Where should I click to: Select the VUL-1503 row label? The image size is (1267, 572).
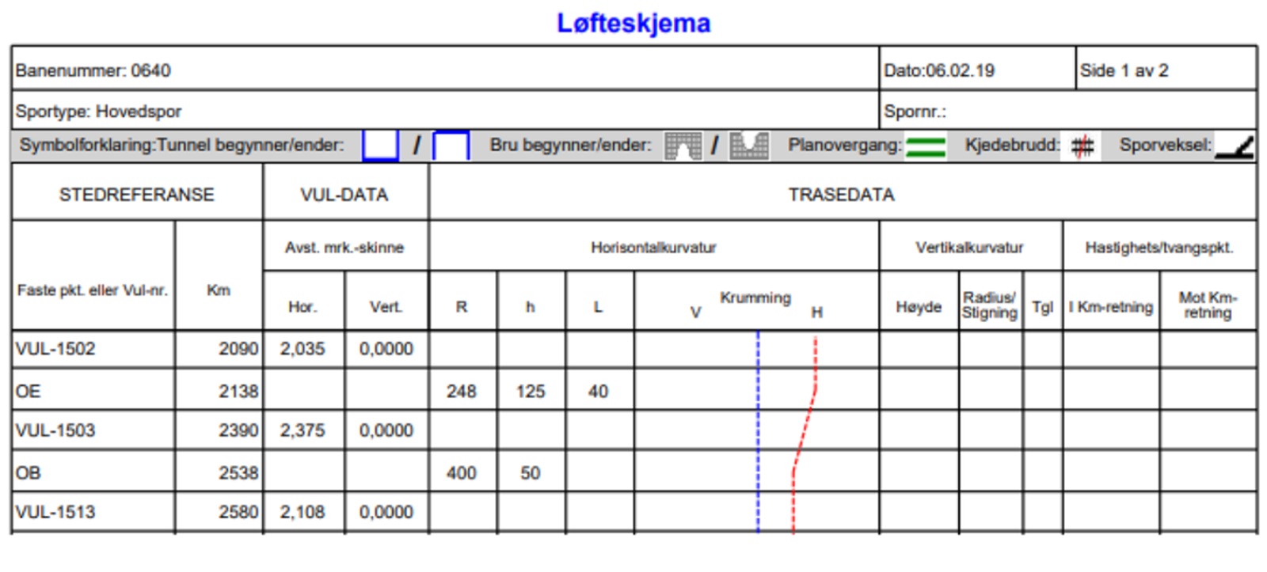point(55,430)
